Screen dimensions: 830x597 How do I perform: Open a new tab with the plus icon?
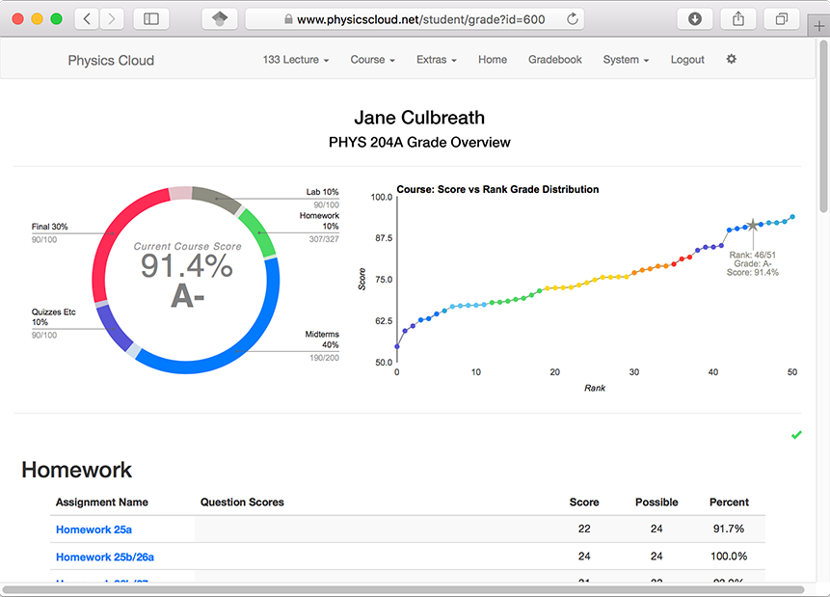click(x=820, y=24)
